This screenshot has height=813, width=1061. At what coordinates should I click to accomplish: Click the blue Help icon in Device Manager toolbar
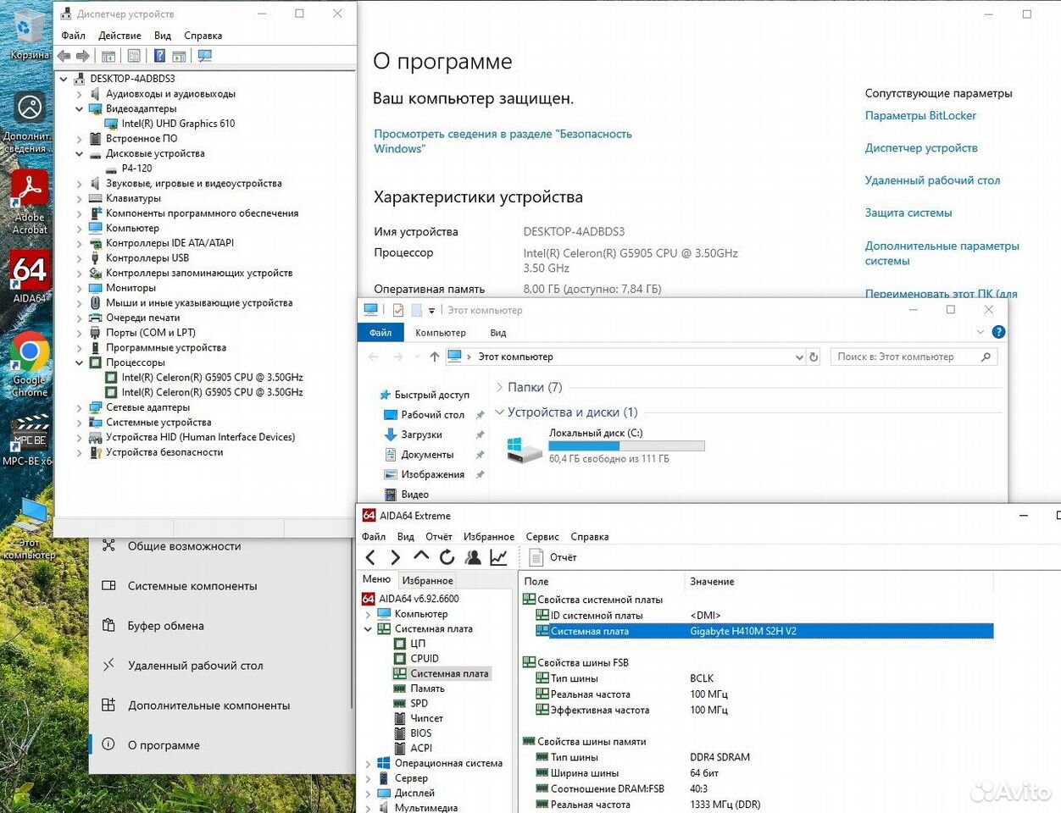(159, 56)
